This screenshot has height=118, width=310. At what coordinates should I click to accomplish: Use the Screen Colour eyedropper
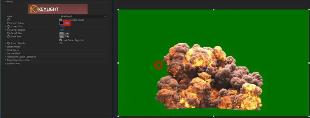tap(67, 23)
